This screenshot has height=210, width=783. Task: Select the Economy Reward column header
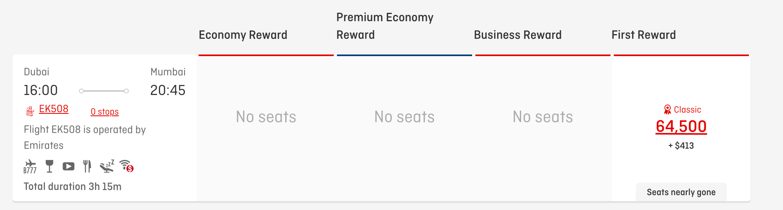pos(243,35)
